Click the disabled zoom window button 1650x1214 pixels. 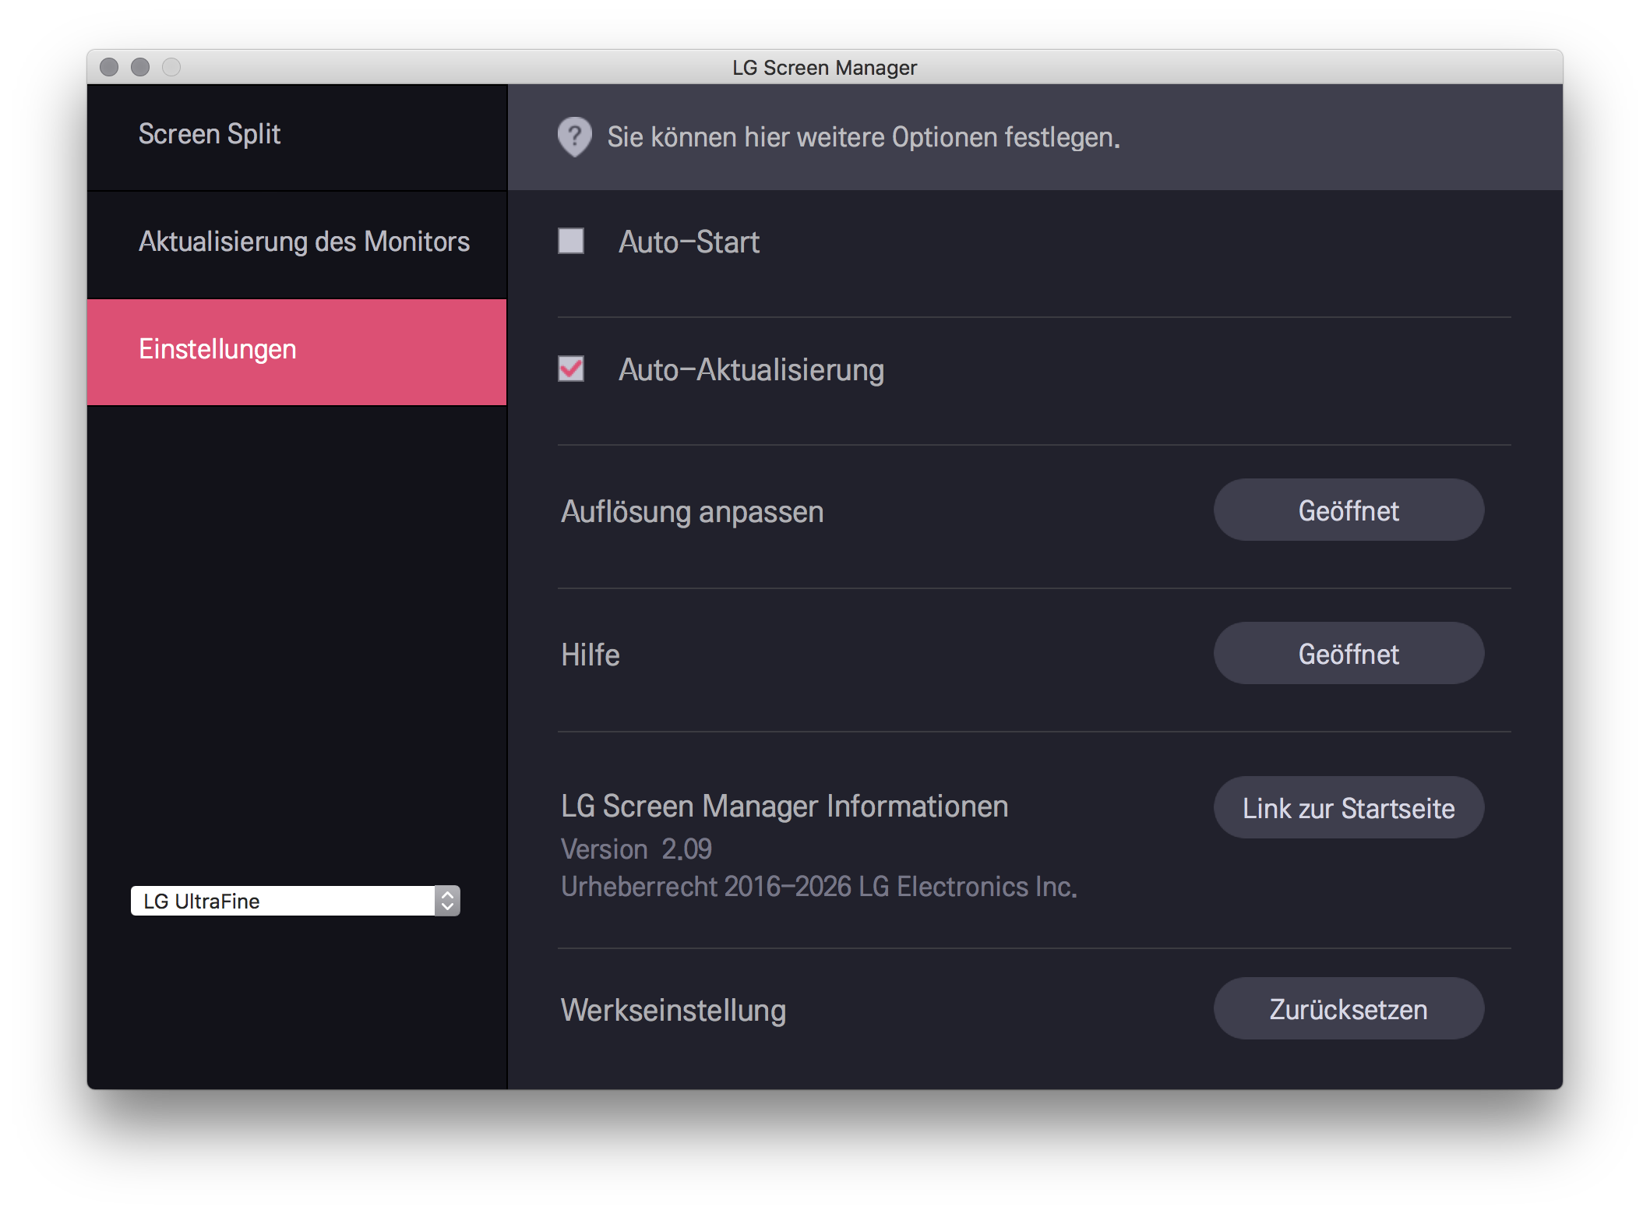[x=171, y=68]
